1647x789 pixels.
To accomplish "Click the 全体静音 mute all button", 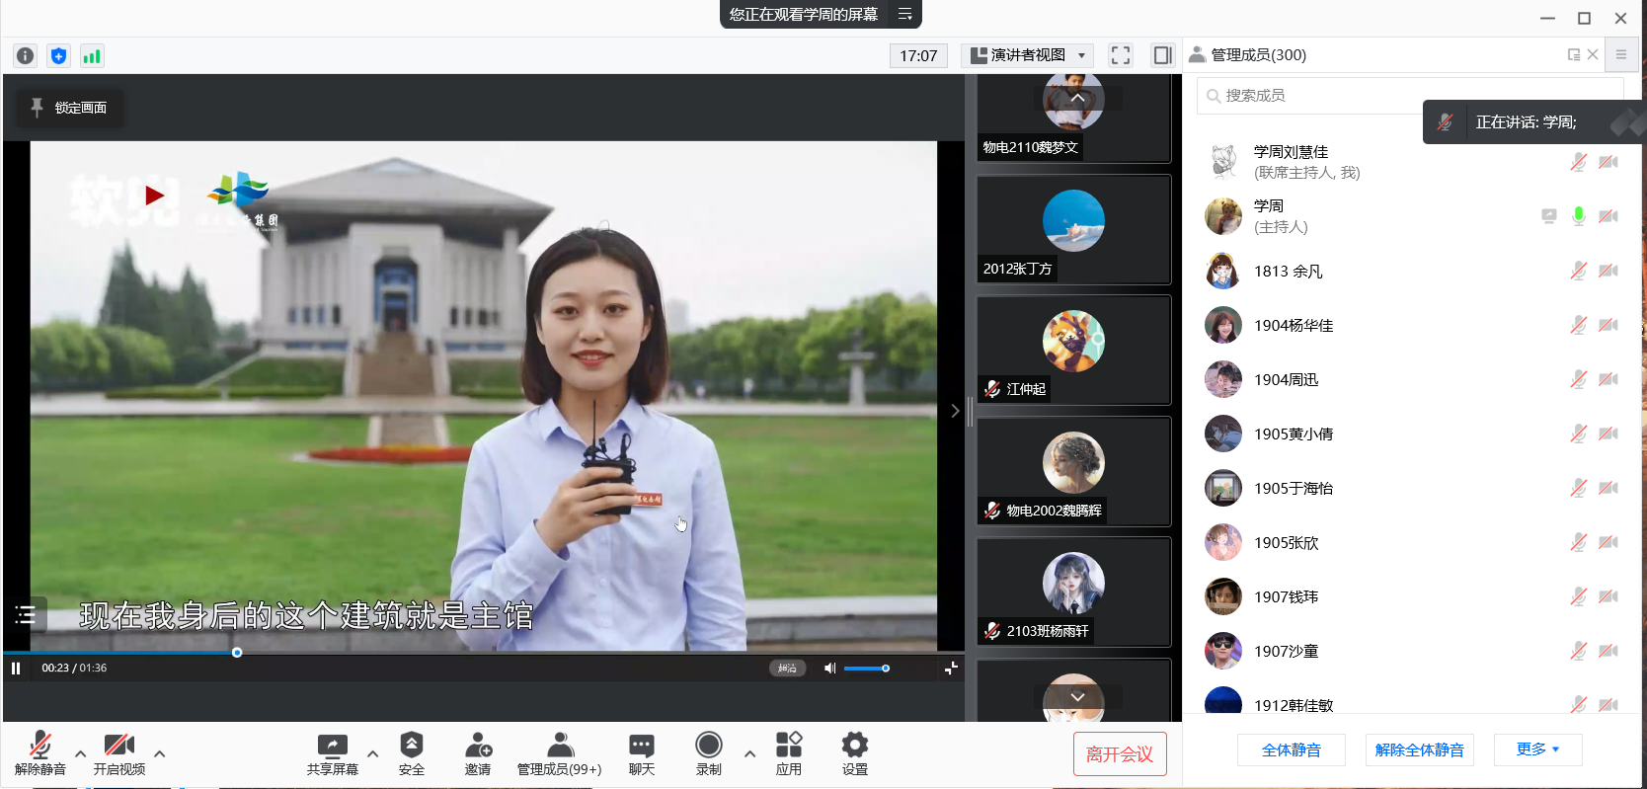I will pos(1291,750).
